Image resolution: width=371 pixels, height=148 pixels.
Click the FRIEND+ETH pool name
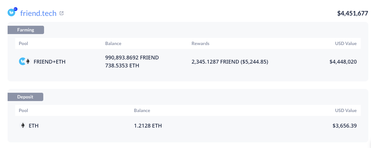tap(49, 62)
